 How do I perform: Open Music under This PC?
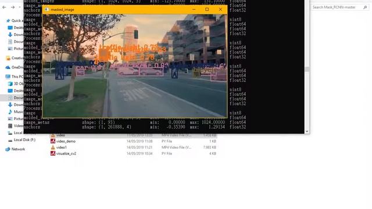(x=16, y=111)
